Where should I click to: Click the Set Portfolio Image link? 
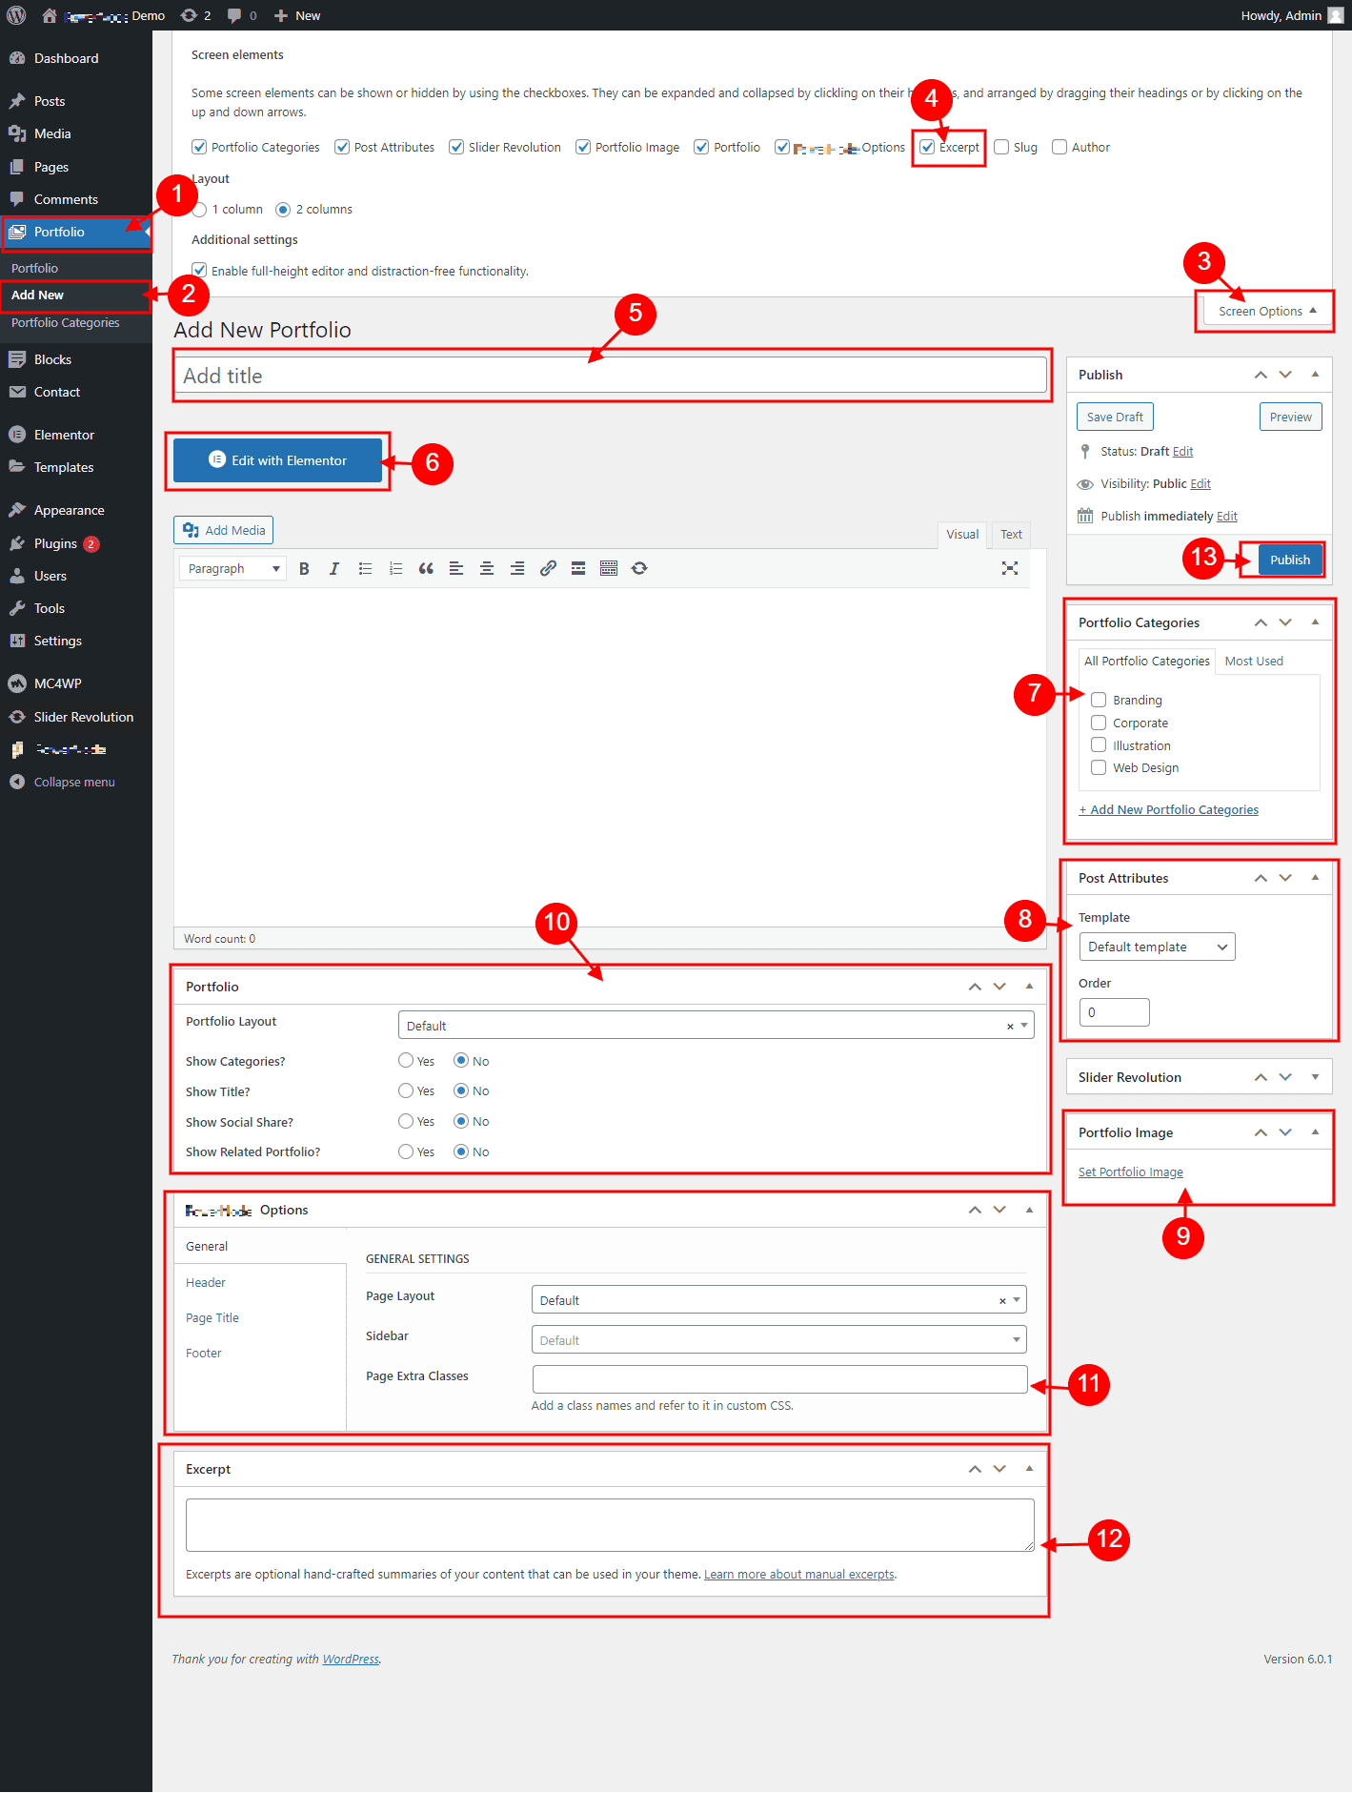pos(1130,1172)
